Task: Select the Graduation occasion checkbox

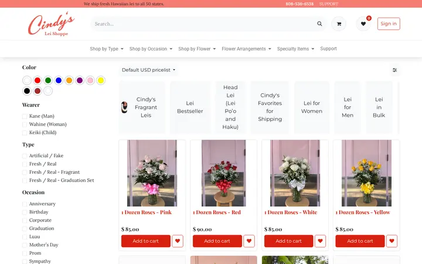Action: click(25, 229)
